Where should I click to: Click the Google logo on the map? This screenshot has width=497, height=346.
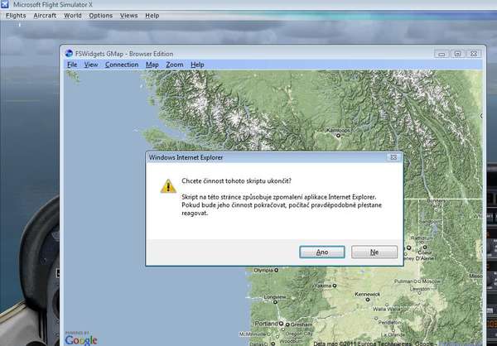point(80,339)
